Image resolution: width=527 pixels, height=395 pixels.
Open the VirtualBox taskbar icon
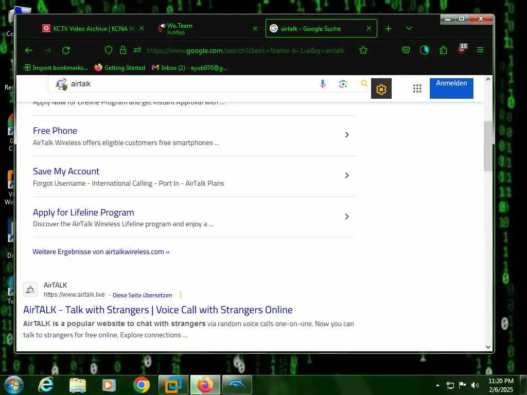point(173,385)
